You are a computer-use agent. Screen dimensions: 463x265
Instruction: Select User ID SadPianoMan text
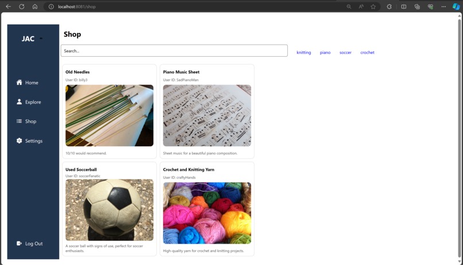[180, 80]
